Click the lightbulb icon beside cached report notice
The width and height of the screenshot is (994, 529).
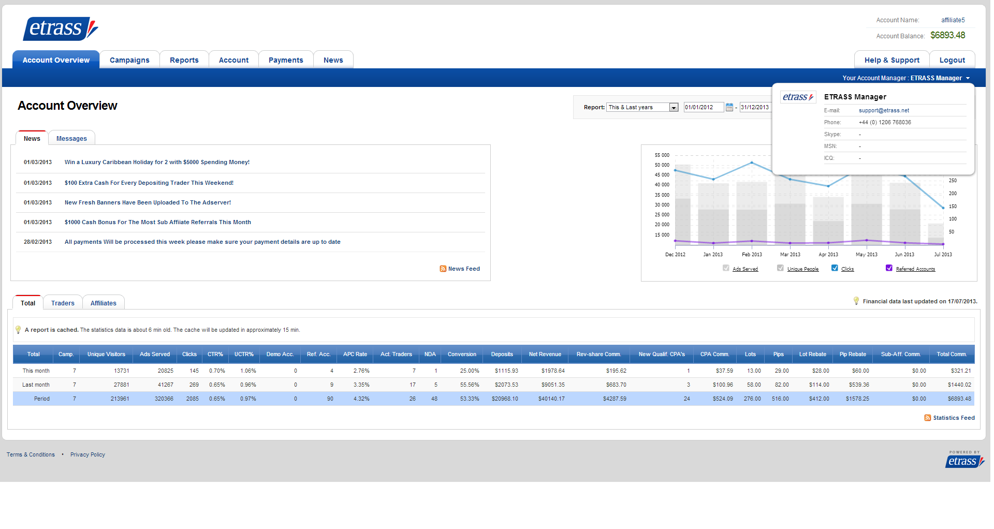[x=18, y=330]
